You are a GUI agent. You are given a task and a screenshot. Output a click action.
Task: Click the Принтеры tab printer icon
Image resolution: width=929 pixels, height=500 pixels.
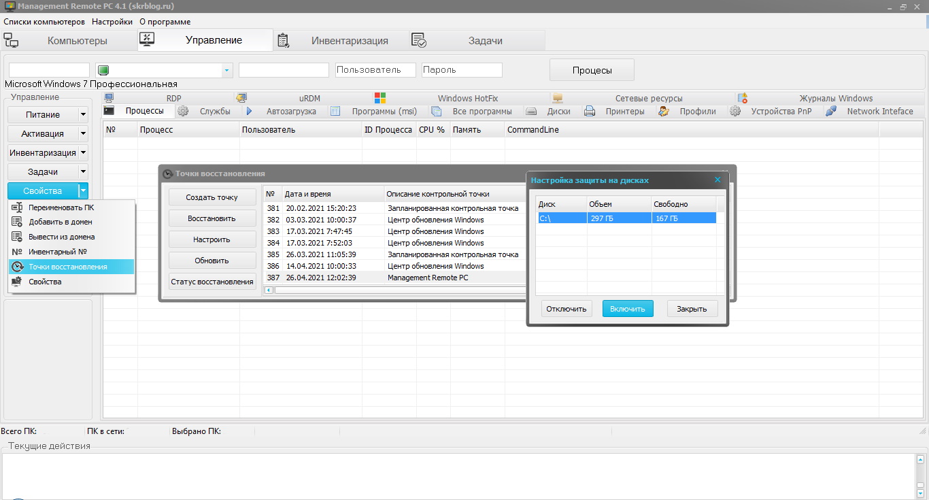point(590,111)
